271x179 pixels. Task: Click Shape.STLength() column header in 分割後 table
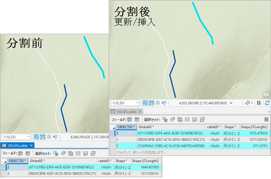tap(254, 127)
